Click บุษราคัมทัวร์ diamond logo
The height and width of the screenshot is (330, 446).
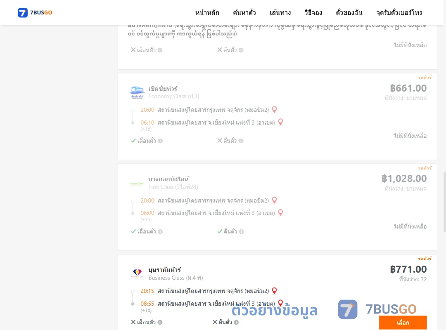click(x=137, y=273)
